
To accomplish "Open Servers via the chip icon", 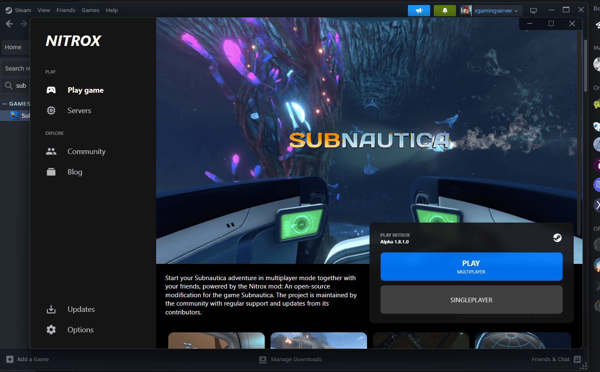I will (51, 111).
